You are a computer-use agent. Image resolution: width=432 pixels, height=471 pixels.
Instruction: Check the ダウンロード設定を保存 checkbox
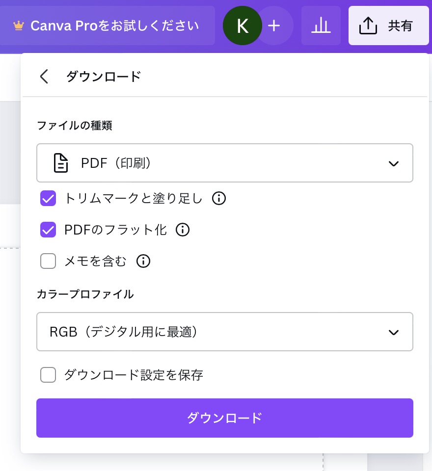(48, 375)
